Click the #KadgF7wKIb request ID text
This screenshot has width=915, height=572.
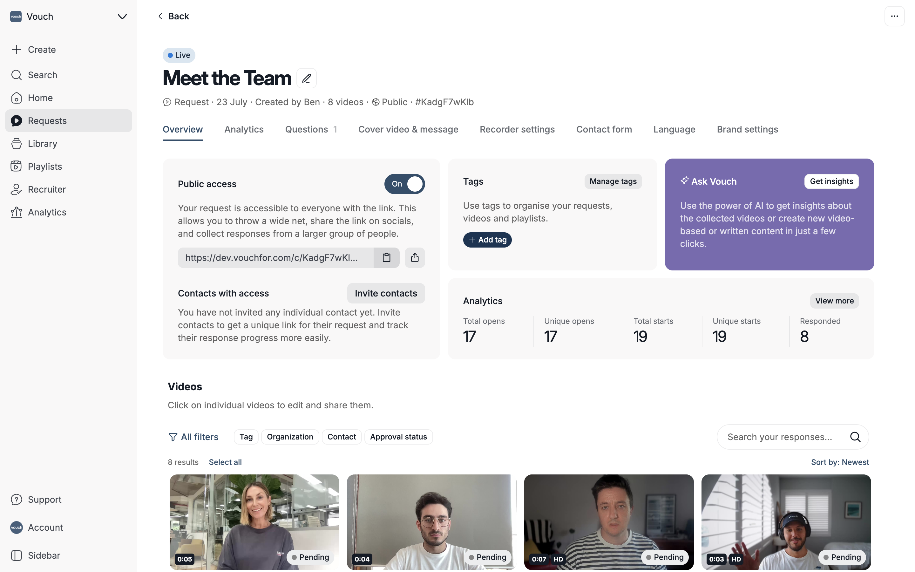(444, 102)
